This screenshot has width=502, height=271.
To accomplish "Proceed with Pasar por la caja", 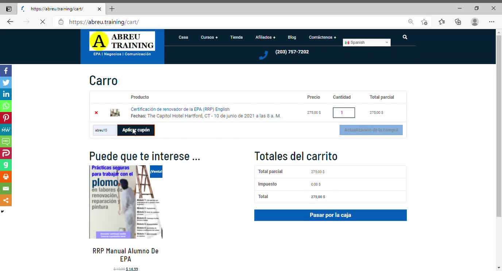I will coord(331,215).
